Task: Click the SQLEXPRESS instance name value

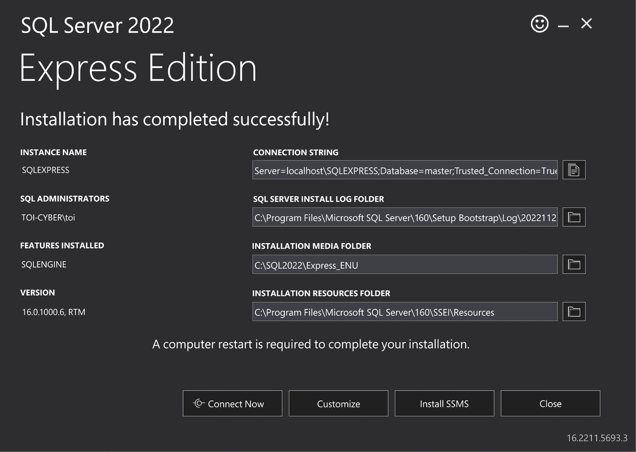Action: 46,170
